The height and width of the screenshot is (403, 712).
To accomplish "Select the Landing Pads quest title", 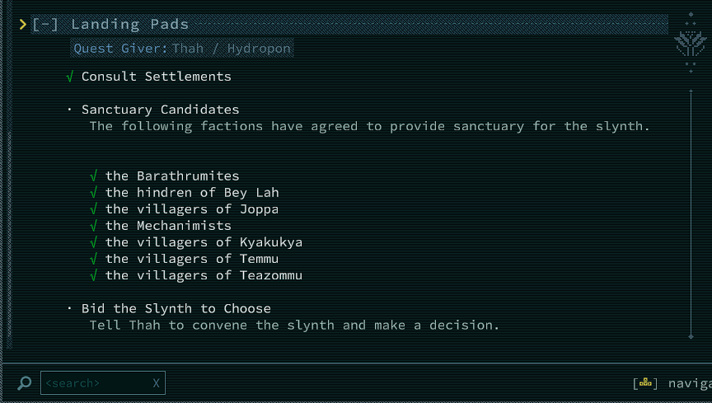I will (129, 25).
